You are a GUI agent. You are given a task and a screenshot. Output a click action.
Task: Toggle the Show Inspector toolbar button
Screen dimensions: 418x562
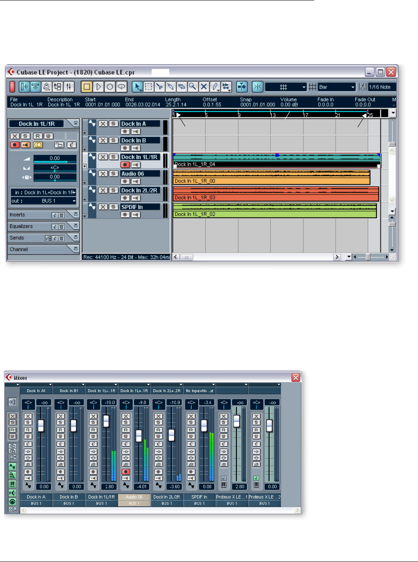[x=24, y=87]
